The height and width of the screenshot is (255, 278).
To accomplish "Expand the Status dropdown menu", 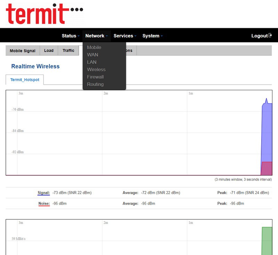I will 71,36.
